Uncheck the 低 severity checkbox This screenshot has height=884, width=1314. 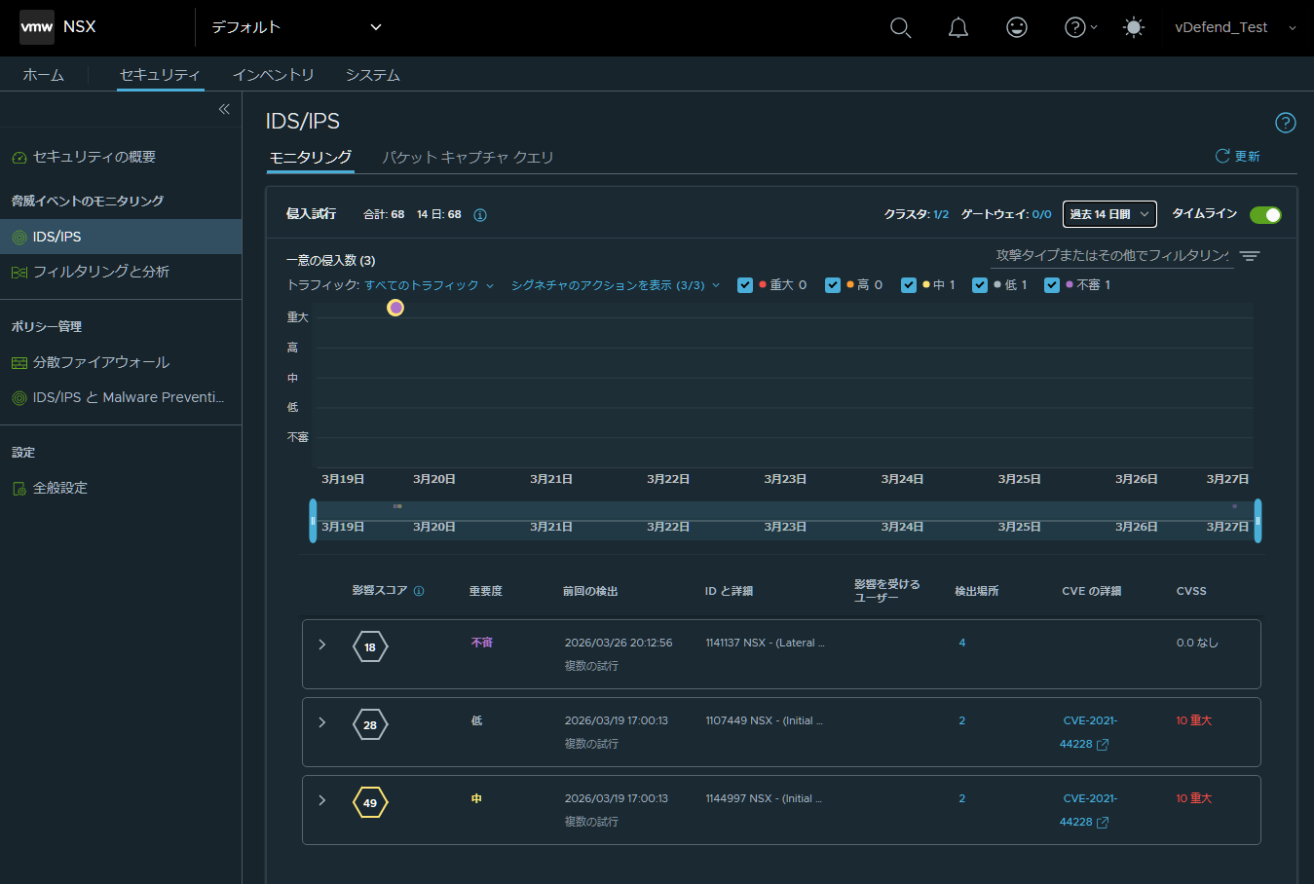[x=980, y=285]
